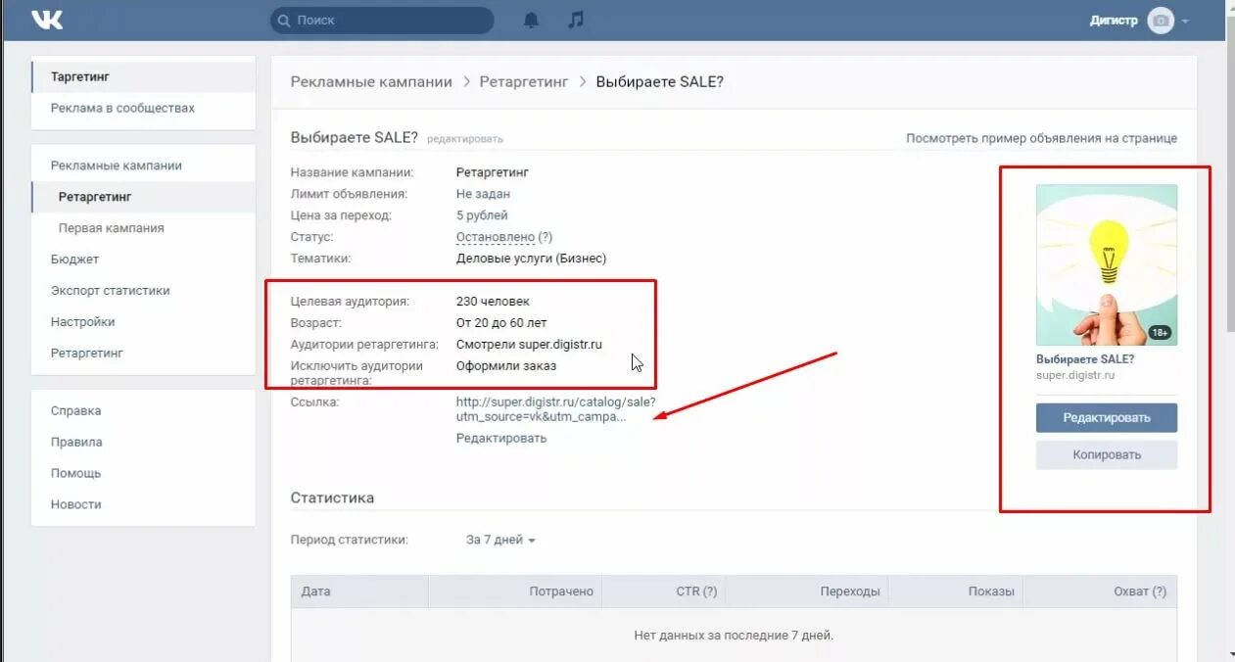Click Оформили заказ excluded audience

tap(506, 366)
